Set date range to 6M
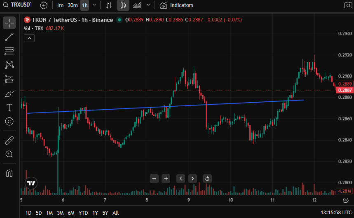354x218 pixels. click(71, 213)
